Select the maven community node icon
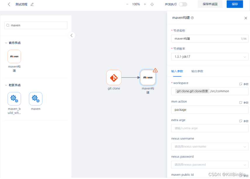Screen dimensions: 250x179 (x=36, y=99)
